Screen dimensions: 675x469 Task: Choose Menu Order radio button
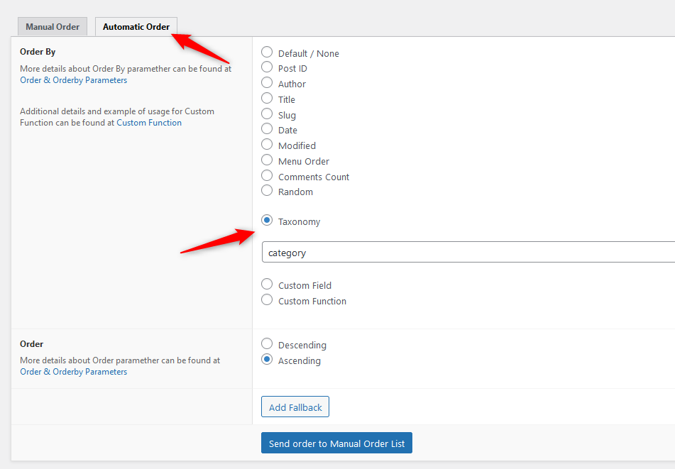[267, 160]
